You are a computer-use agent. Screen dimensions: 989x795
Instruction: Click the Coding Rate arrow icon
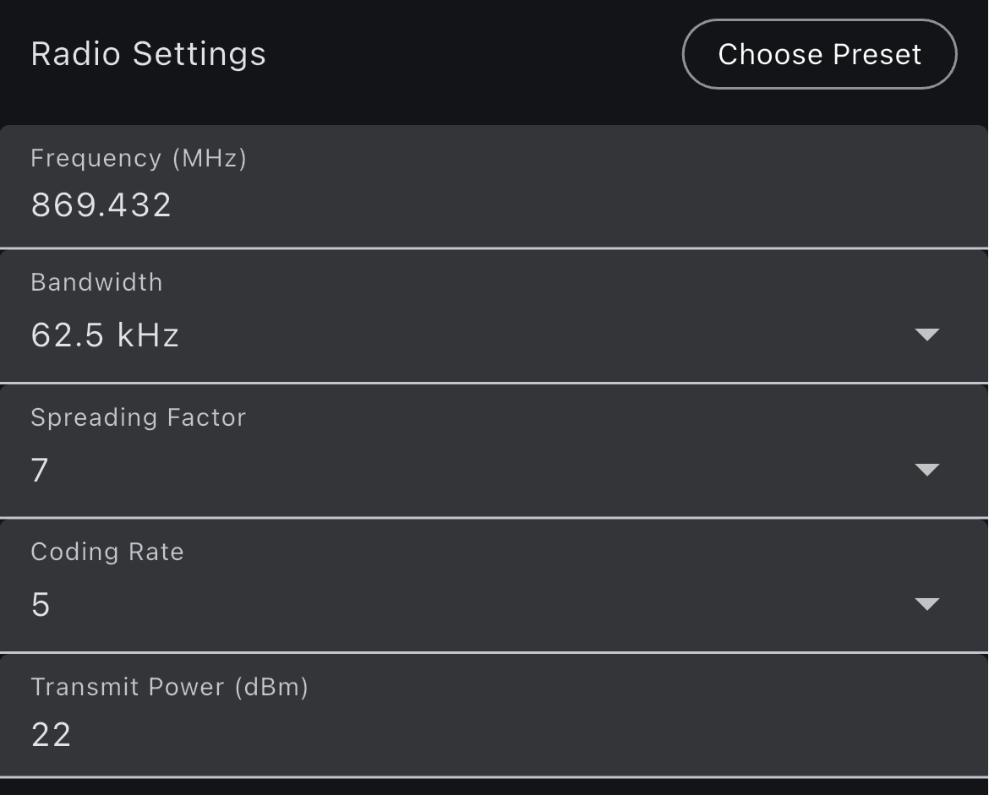pyautogui.click(x=927, y=604)
